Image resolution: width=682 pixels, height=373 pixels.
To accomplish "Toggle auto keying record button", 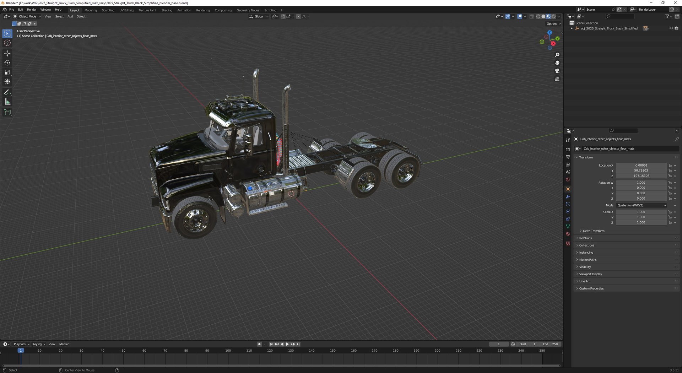I will [259, 344].
